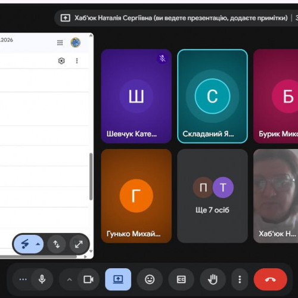Click the annotation pen tool on presentation
Screen dimensions: 298x298
coord(25,244)
